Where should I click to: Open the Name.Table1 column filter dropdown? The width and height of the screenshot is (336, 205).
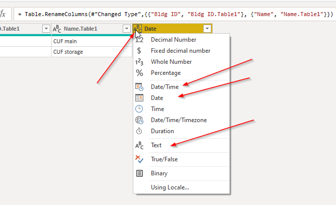127,29
